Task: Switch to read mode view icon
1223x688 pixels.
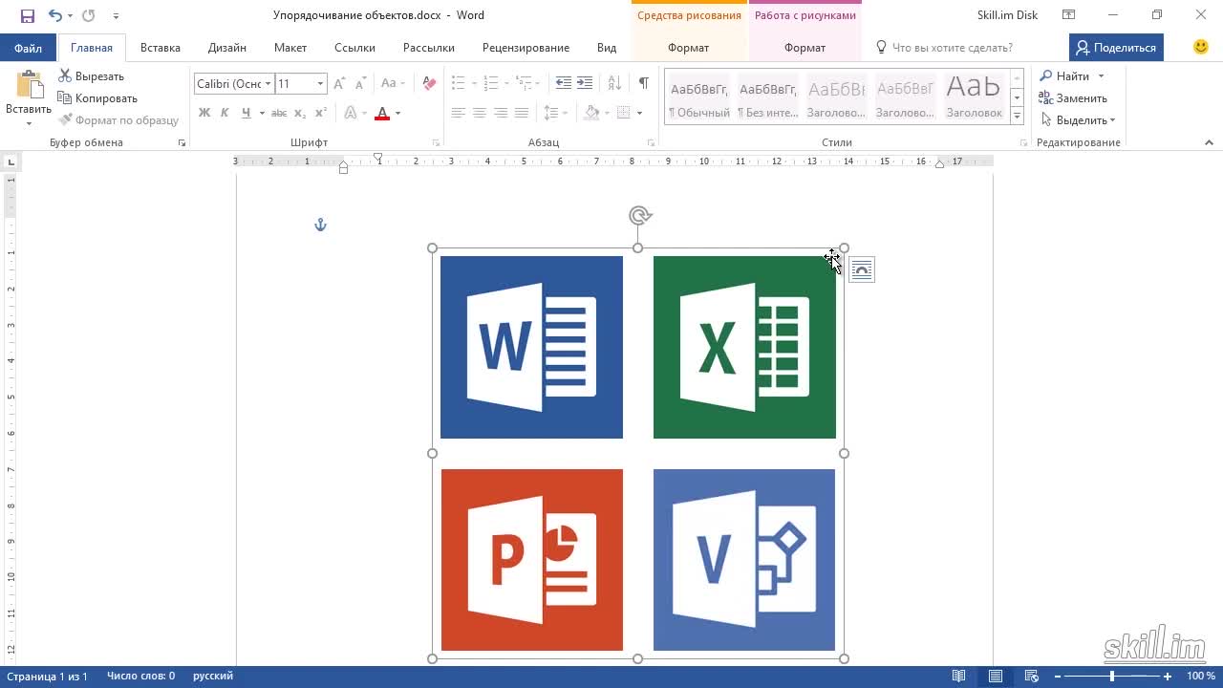Action: (x=958, y=677)
